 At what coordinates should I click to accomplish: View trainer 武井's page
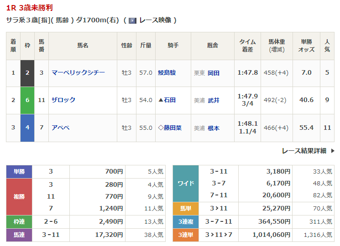click(213, 100)
